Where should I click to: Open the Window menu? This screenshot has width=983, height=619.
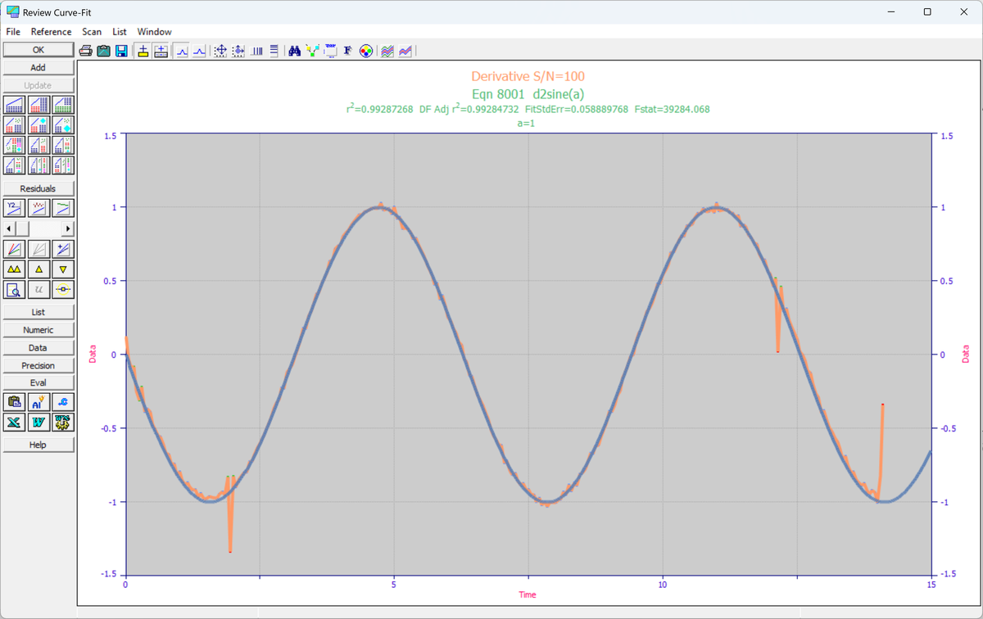154,32
